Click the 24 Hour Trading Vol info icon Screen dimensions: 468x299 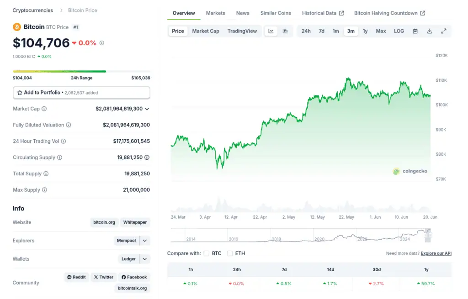pos(64,141)
